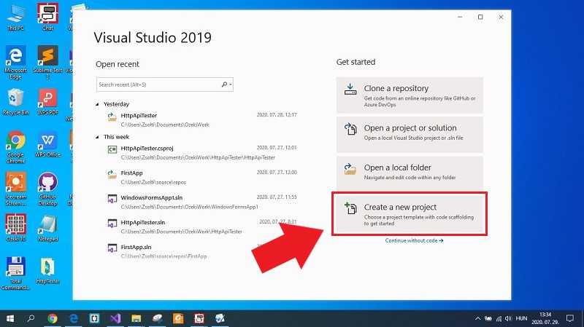This screenshot has height=327, width=584.
Task: Open the taskbar clock showing 13:34
Action: click(x=545, y=318)
